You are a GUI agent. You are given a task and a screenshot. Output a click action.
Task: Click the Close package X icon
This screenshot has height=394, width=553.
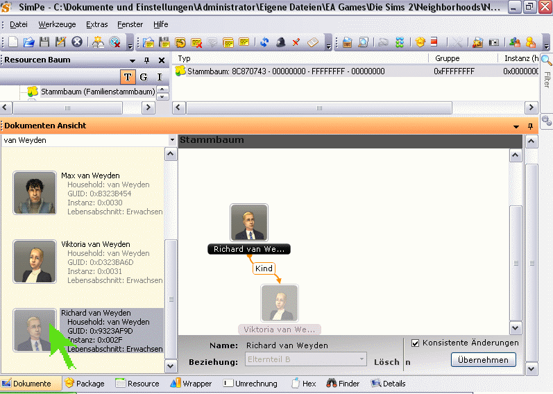tap(77, 42)
